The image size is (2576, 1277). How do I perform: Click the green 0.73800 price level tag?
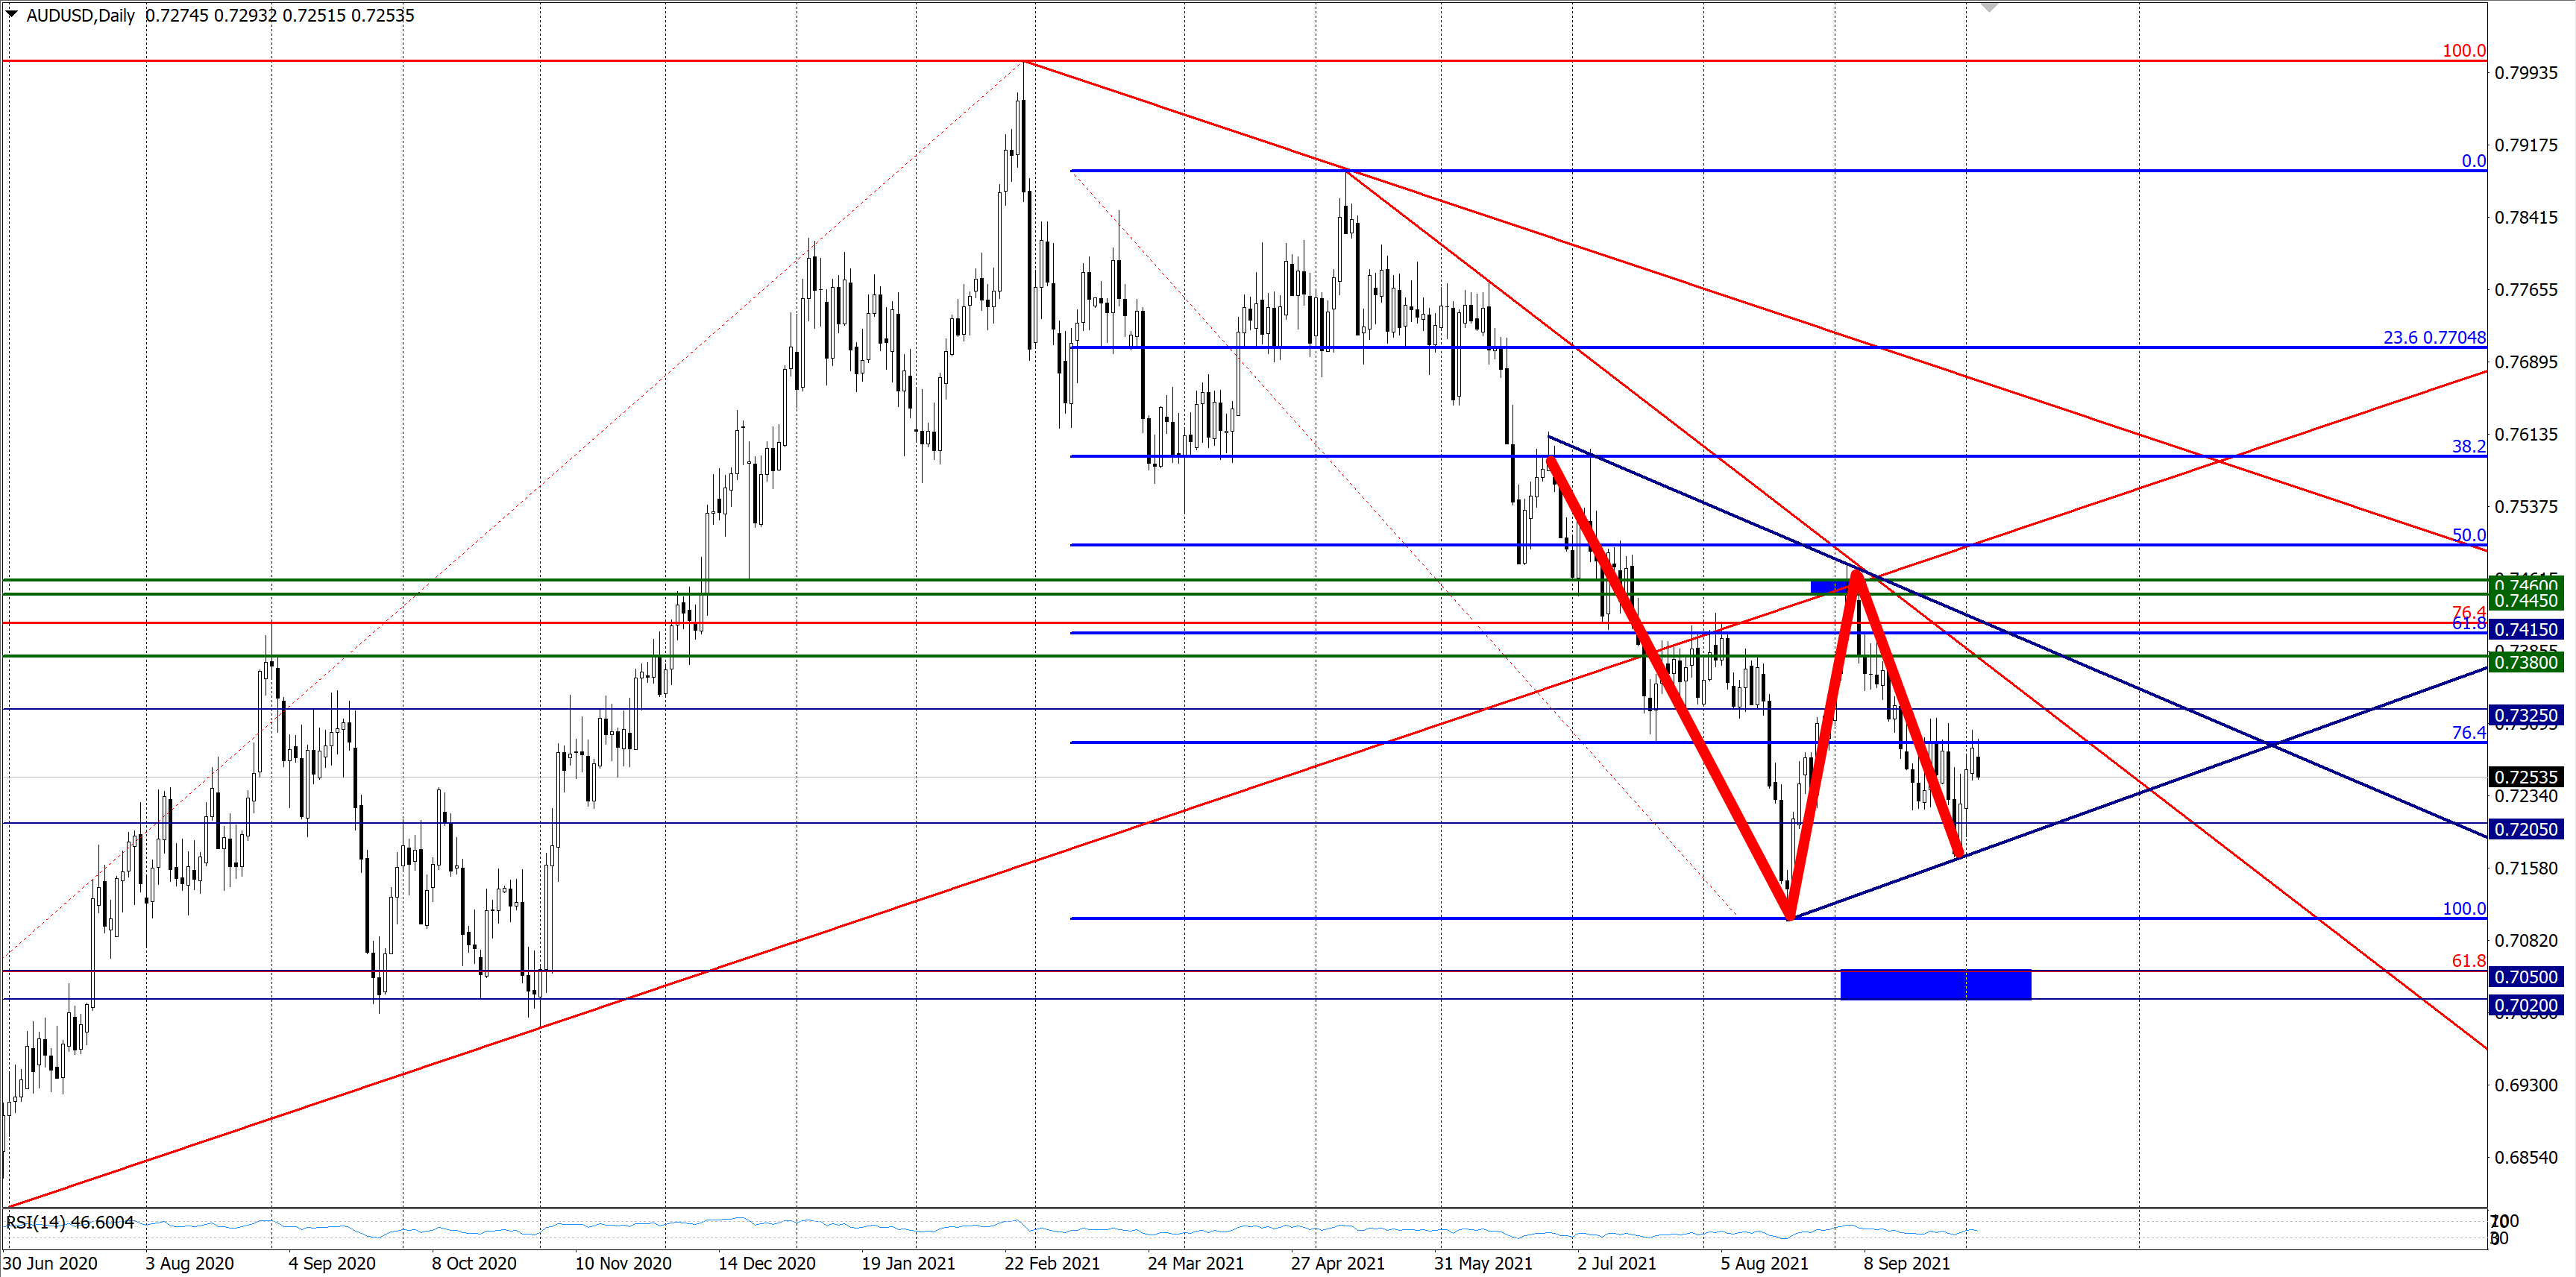(2525, 663)
